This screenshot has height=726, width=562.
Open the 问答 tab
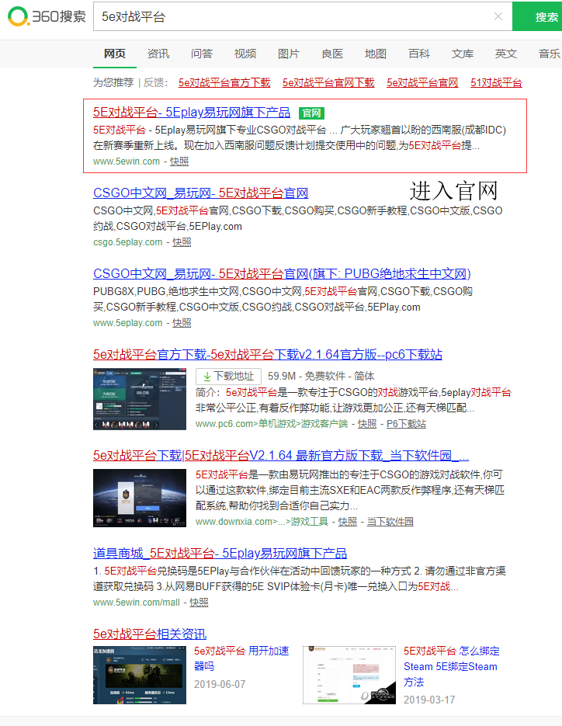click(202, 54)
